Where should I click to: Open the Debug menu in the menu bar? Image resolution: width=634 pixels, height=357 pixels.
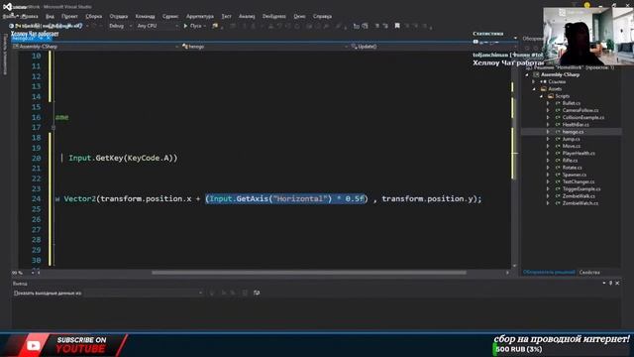(x=119, y=16)
